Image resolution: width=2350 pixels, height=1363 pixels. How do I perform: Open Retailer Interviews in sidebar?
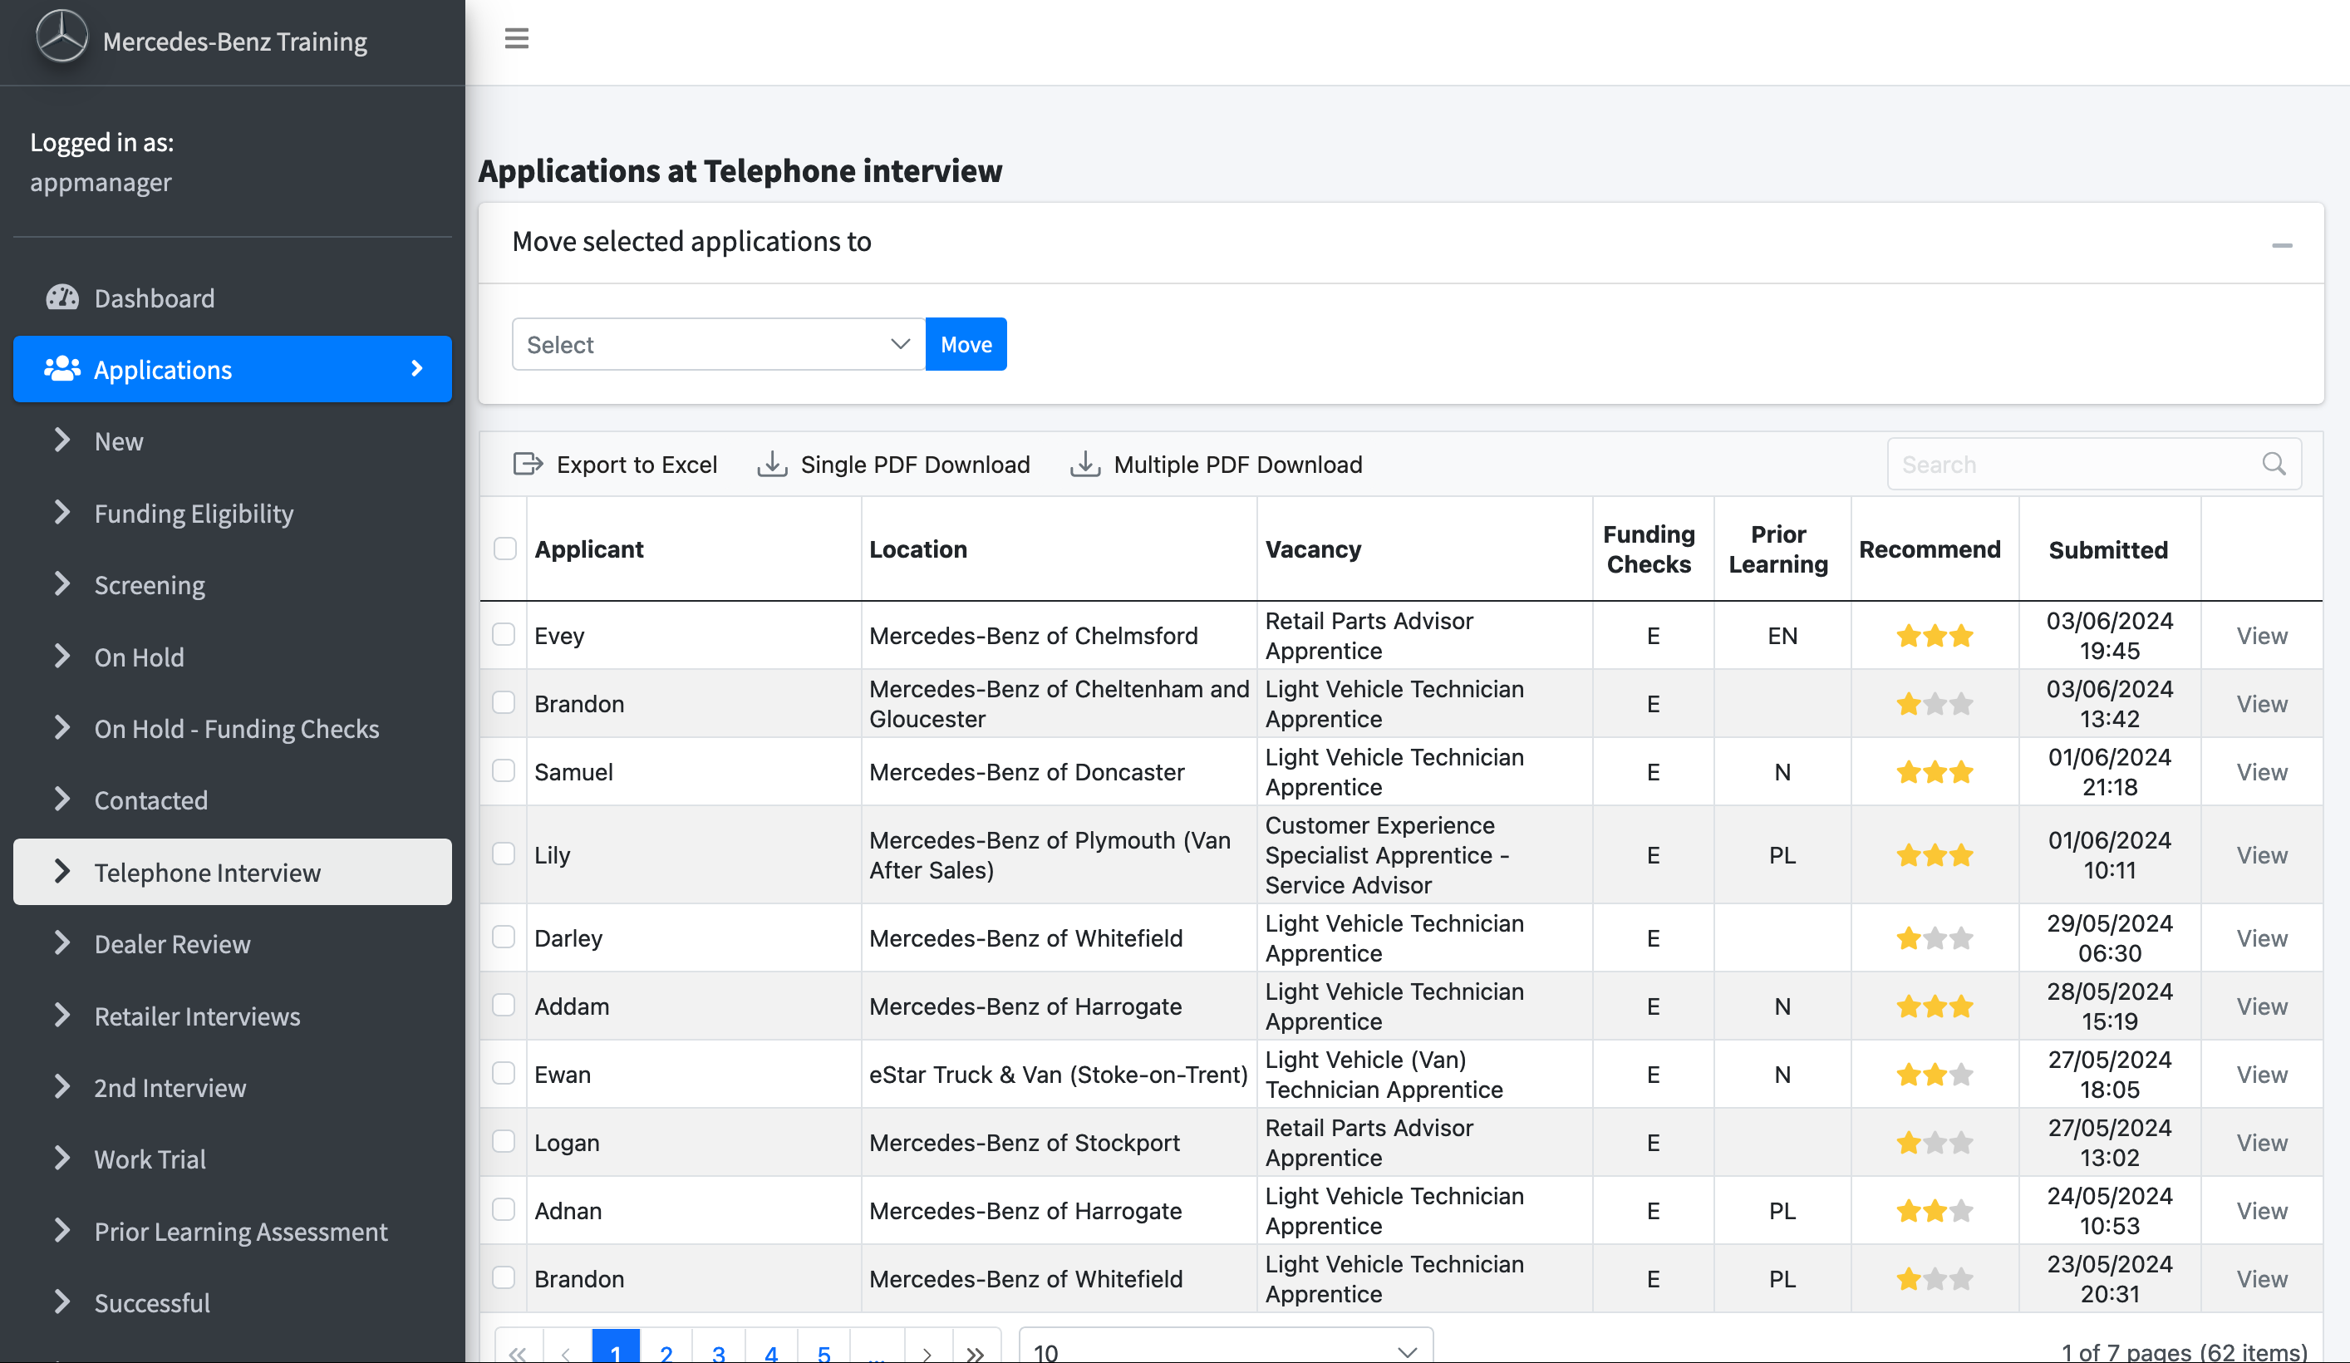click(x=232, y=1016)
